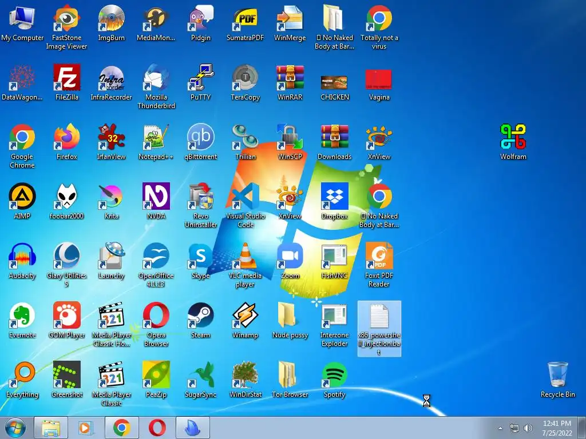Click the WinSCP shortcut icon

pos(290,142)
